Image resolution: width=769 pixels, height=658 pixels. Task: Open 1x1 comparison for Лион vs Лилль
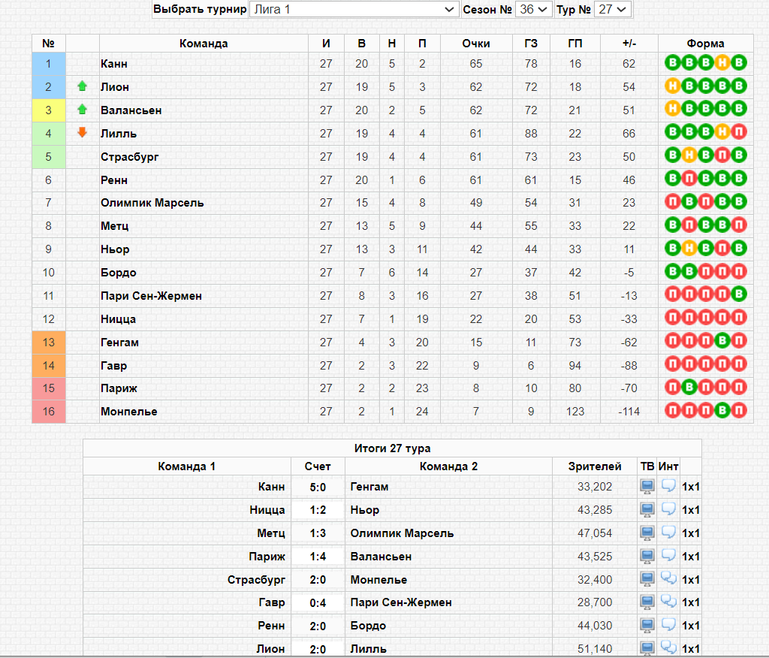pos(691,649)
